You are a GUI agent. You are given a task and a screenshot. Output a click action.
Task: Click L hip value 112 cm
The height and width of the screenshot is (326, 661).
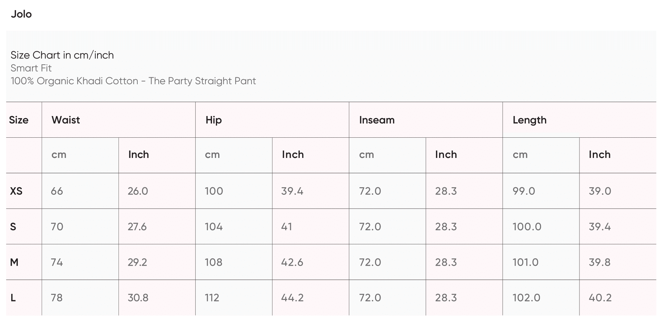(x=212, y=298)
